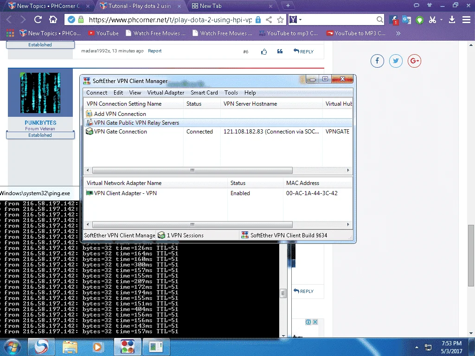Open the browser taskbar icon

(x=41, y=347)
